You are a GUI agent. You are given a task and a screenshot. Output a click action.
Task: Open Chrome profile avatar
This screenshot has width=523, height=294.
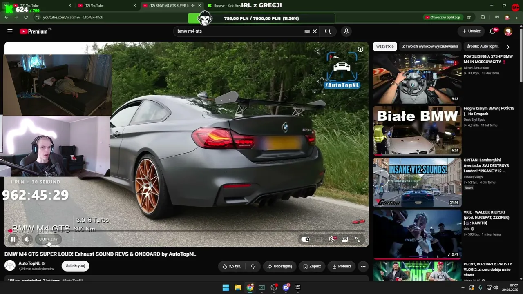(x=507, y=17)
